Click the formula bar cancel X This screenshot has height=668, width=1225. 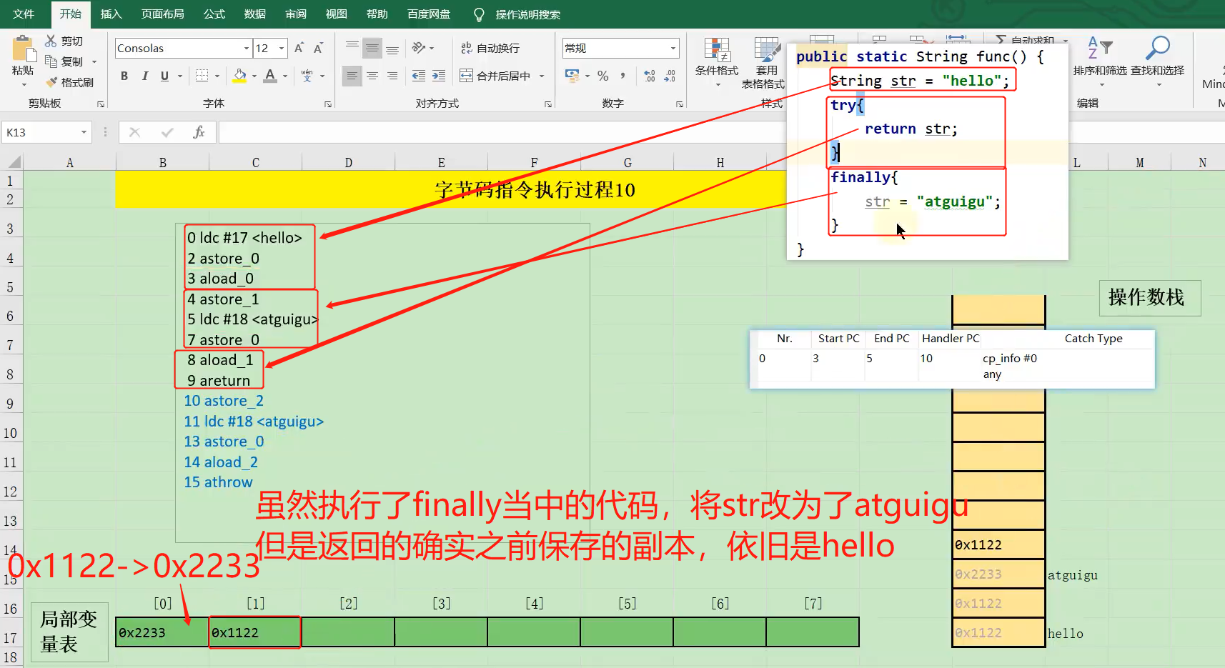[x=134, y=132]
